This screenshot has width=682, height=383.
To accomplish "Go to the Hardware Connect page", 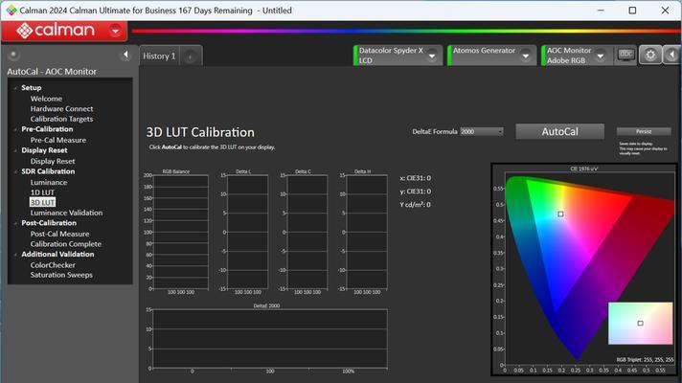I will click(61, 109).
